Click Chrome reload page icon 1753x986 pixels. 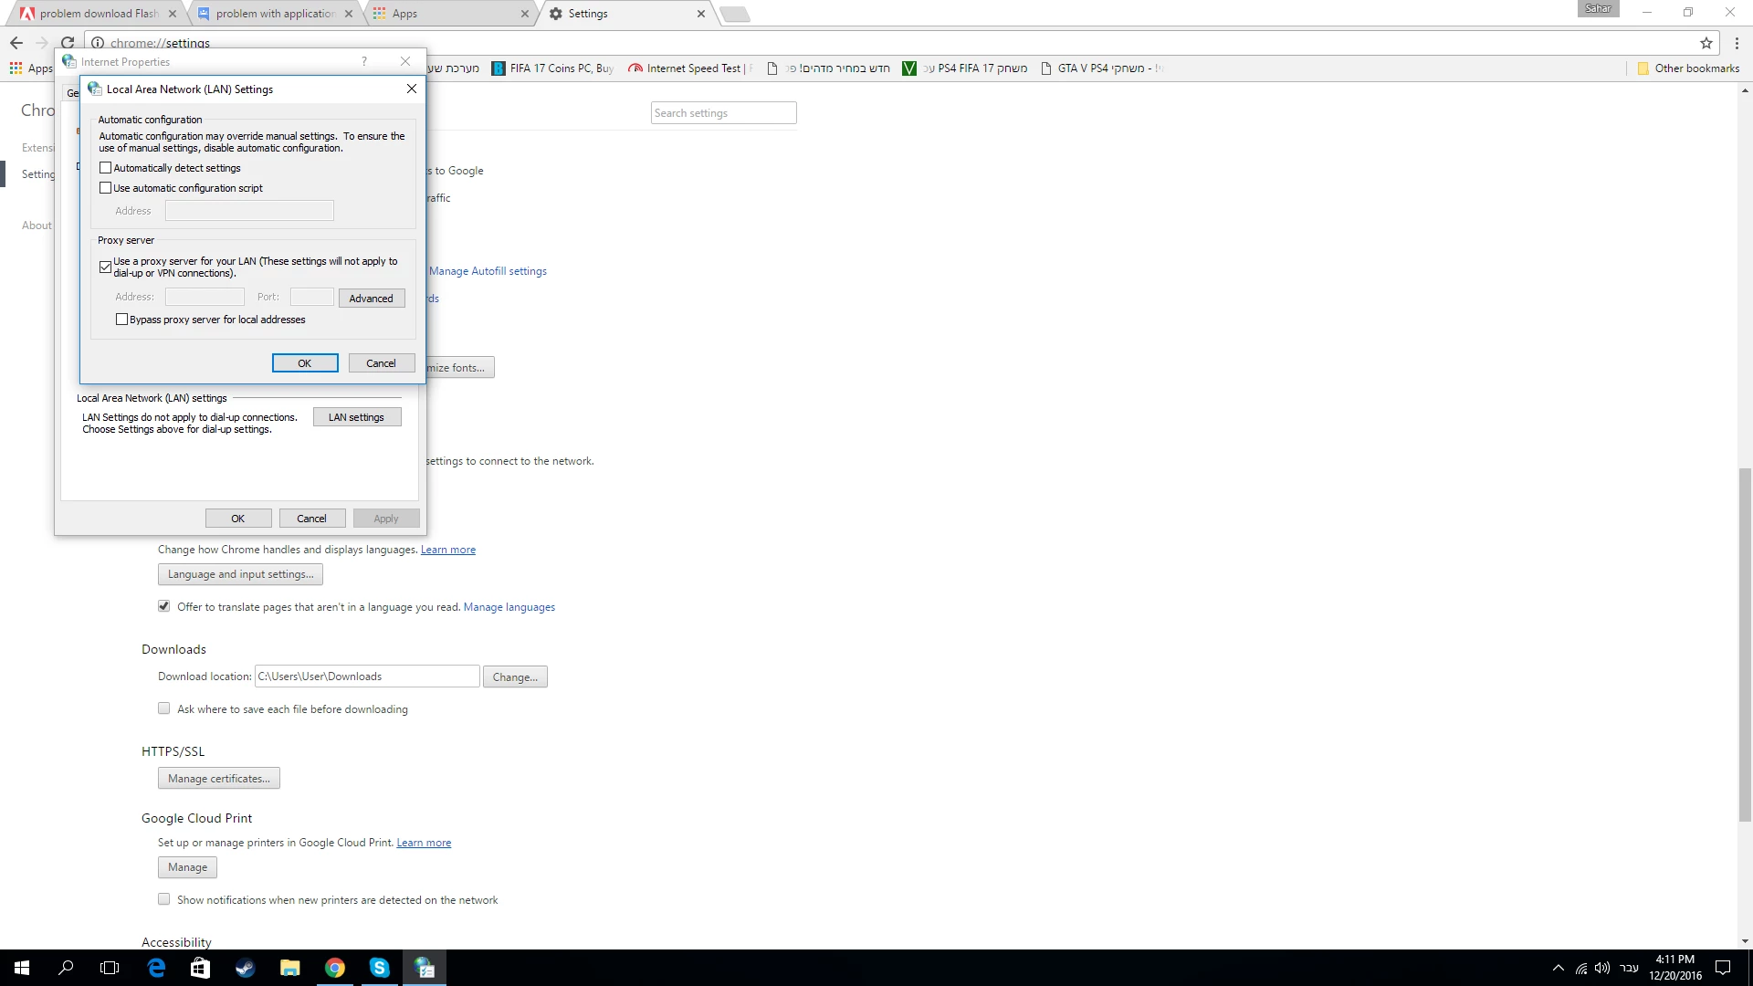pyautogui.click(x=68, y=42)
